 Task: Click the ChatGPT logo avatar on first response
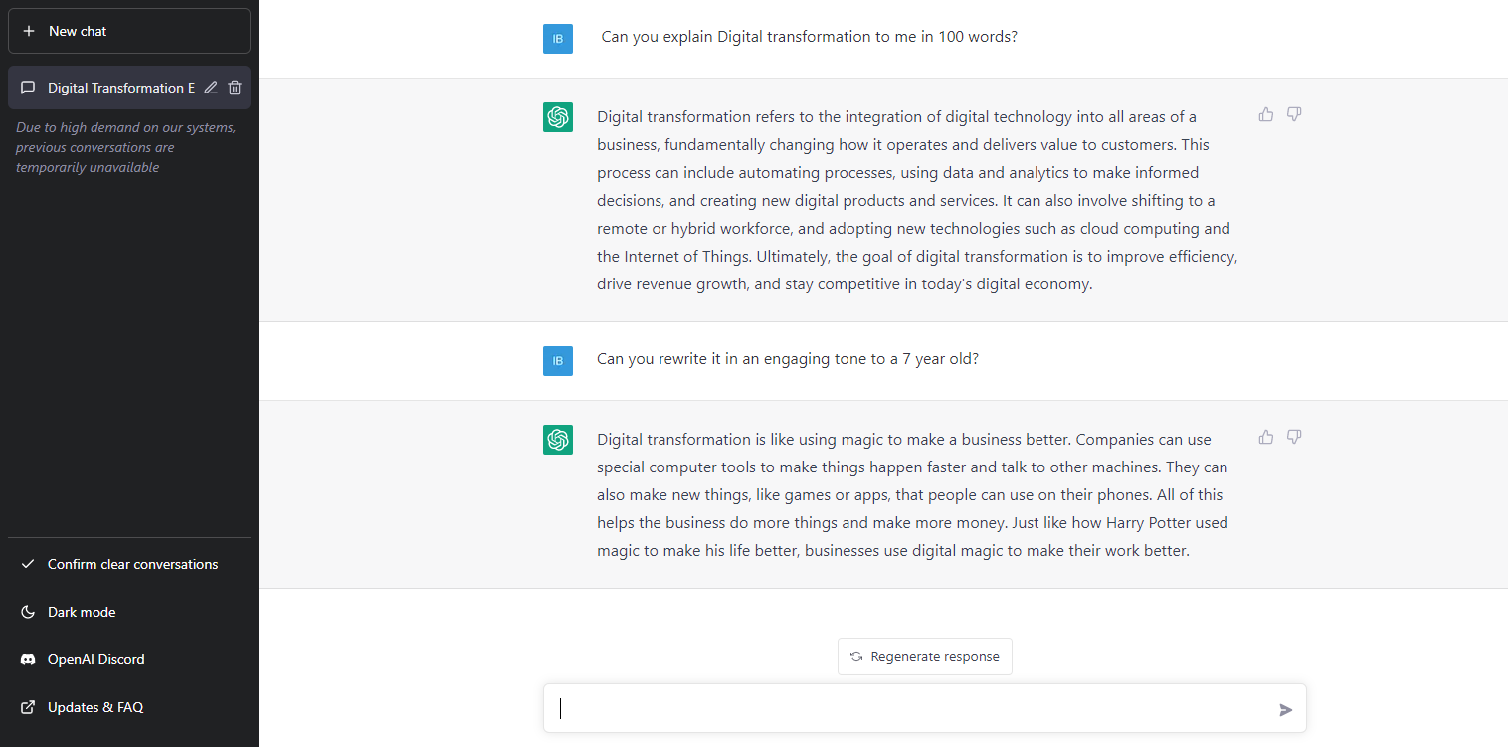[558, 117]
